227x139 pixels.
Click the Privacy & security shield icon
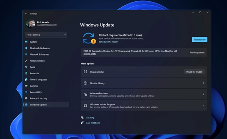pos(26,98)
